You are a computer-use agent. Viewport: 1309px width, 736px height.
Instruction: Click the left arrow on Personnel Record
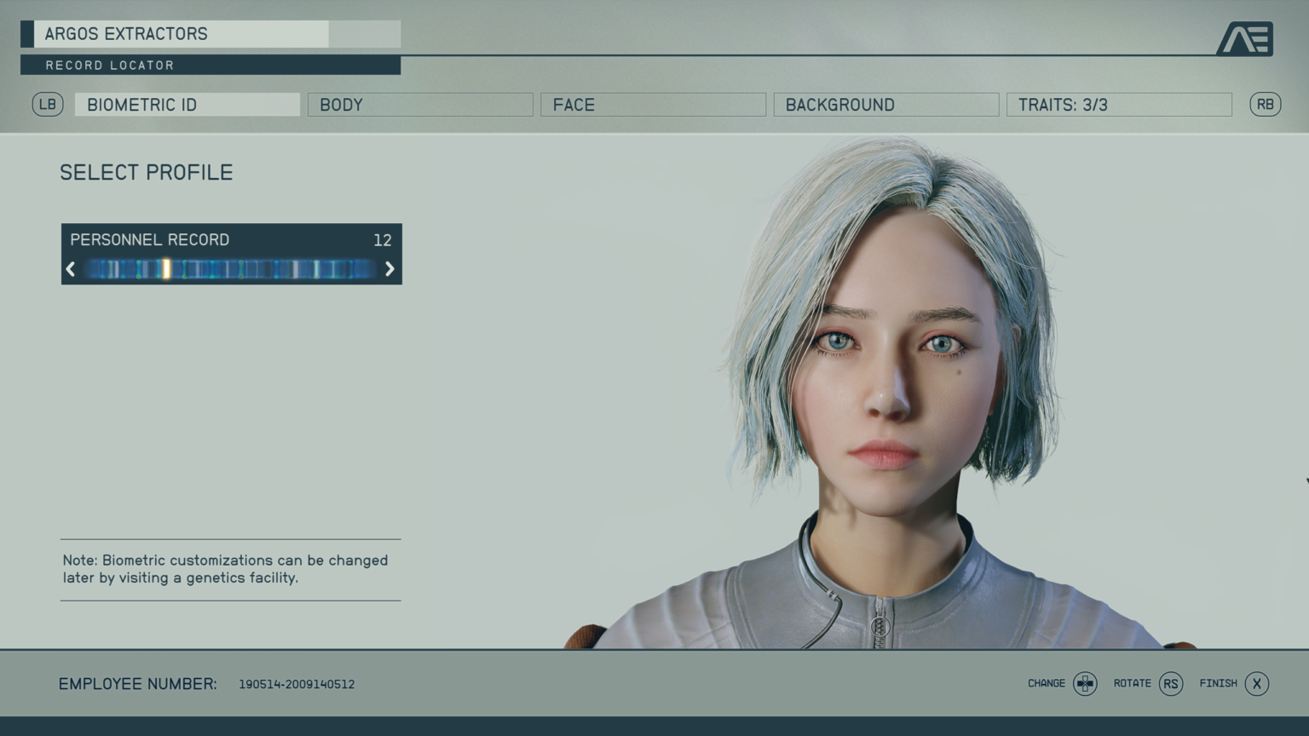coord(71,268)
